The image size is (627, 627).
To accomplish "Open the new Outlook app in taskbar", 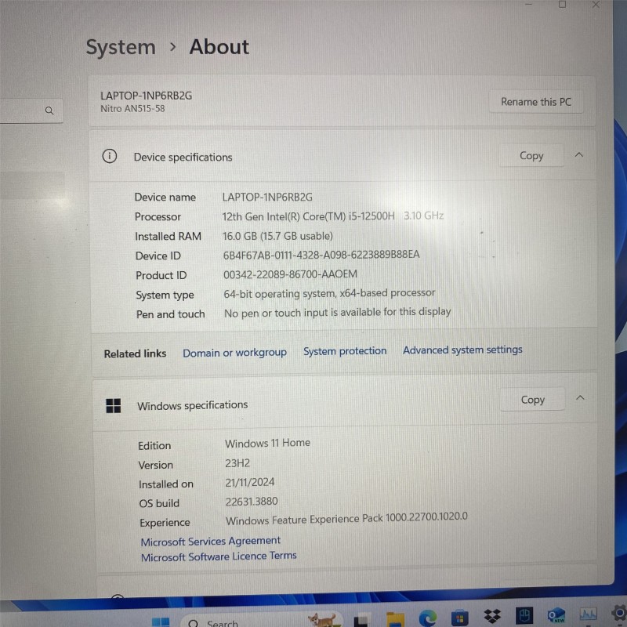I will 557,616.
